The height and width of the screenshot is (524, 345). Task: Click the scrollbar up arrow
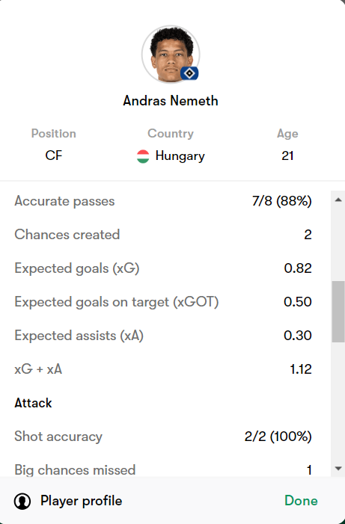point(338,200)
